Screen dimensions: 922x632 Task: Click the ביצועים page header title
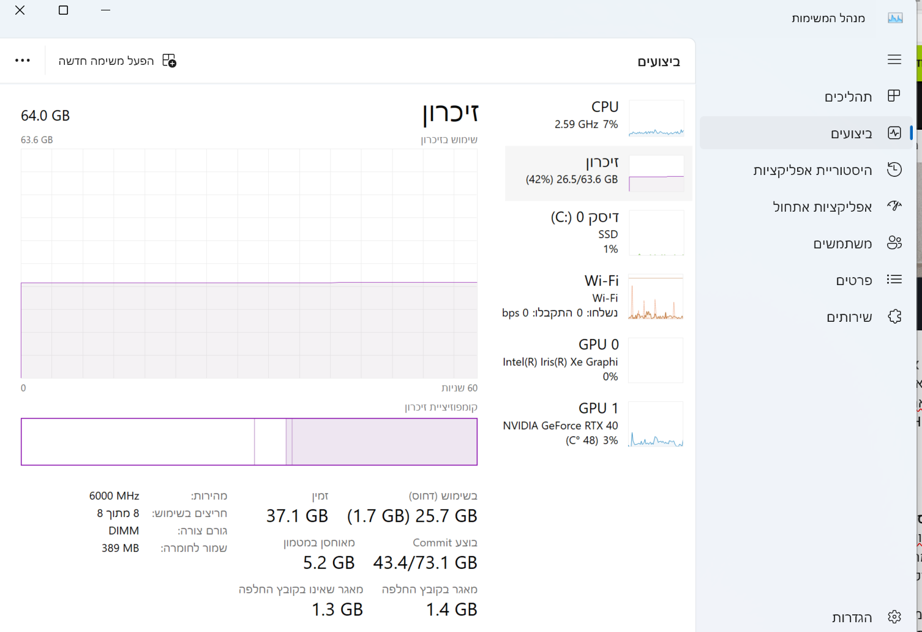(x=659, y=62)
